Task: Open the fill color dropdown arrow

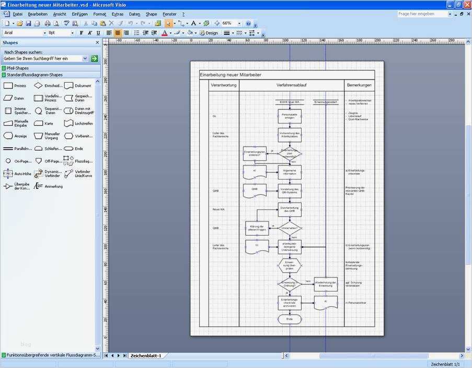Action: (195, 32)
